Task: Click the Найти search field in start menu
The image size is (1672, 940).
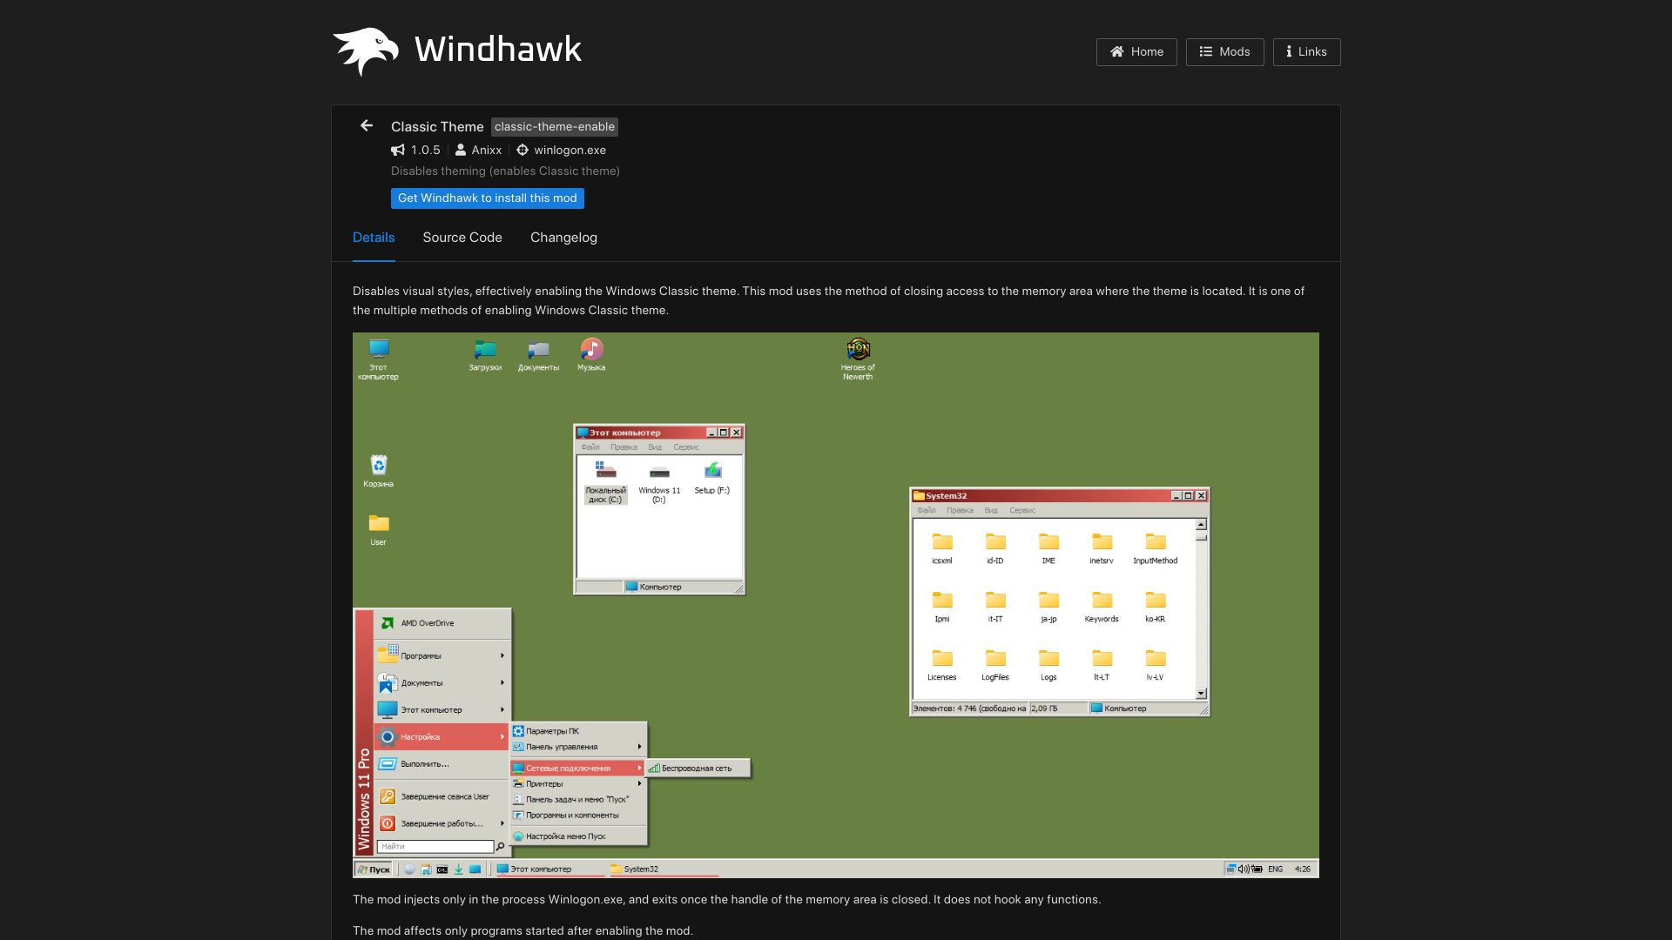Action: click(435, 846)
